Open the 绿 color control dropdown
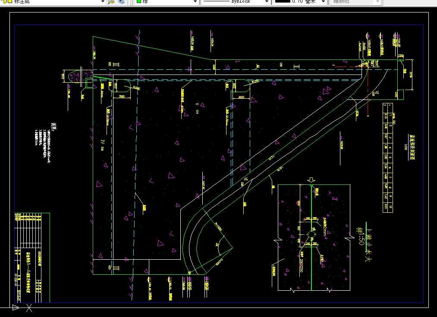This screenshot has height=317, width=437. 195,2
